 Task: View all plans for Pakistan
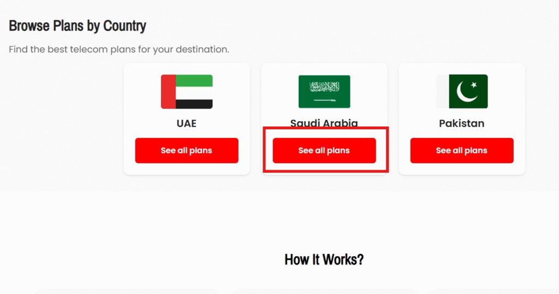click(462, 151)
